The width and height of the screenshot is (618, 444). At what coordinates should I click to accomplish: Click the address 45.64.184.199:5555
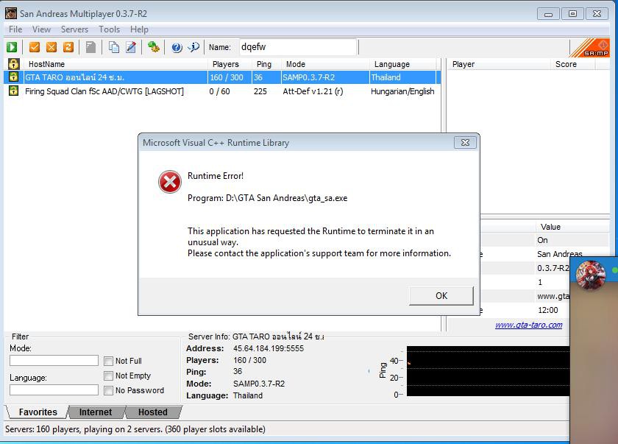269,348
